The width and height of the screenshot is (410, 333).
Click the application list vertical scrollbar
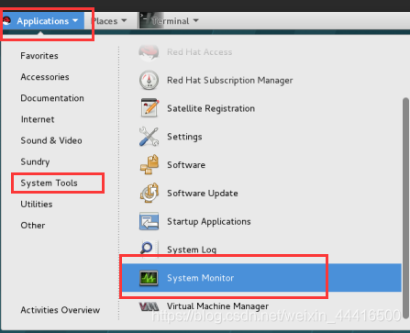point(405,208)
